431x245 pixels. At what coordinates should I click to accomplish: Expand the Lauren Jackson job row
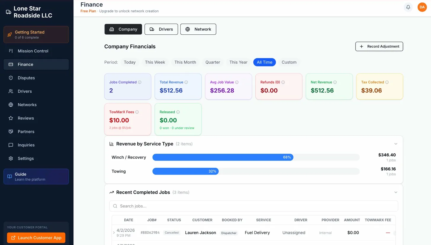click(x=114, y=233)
